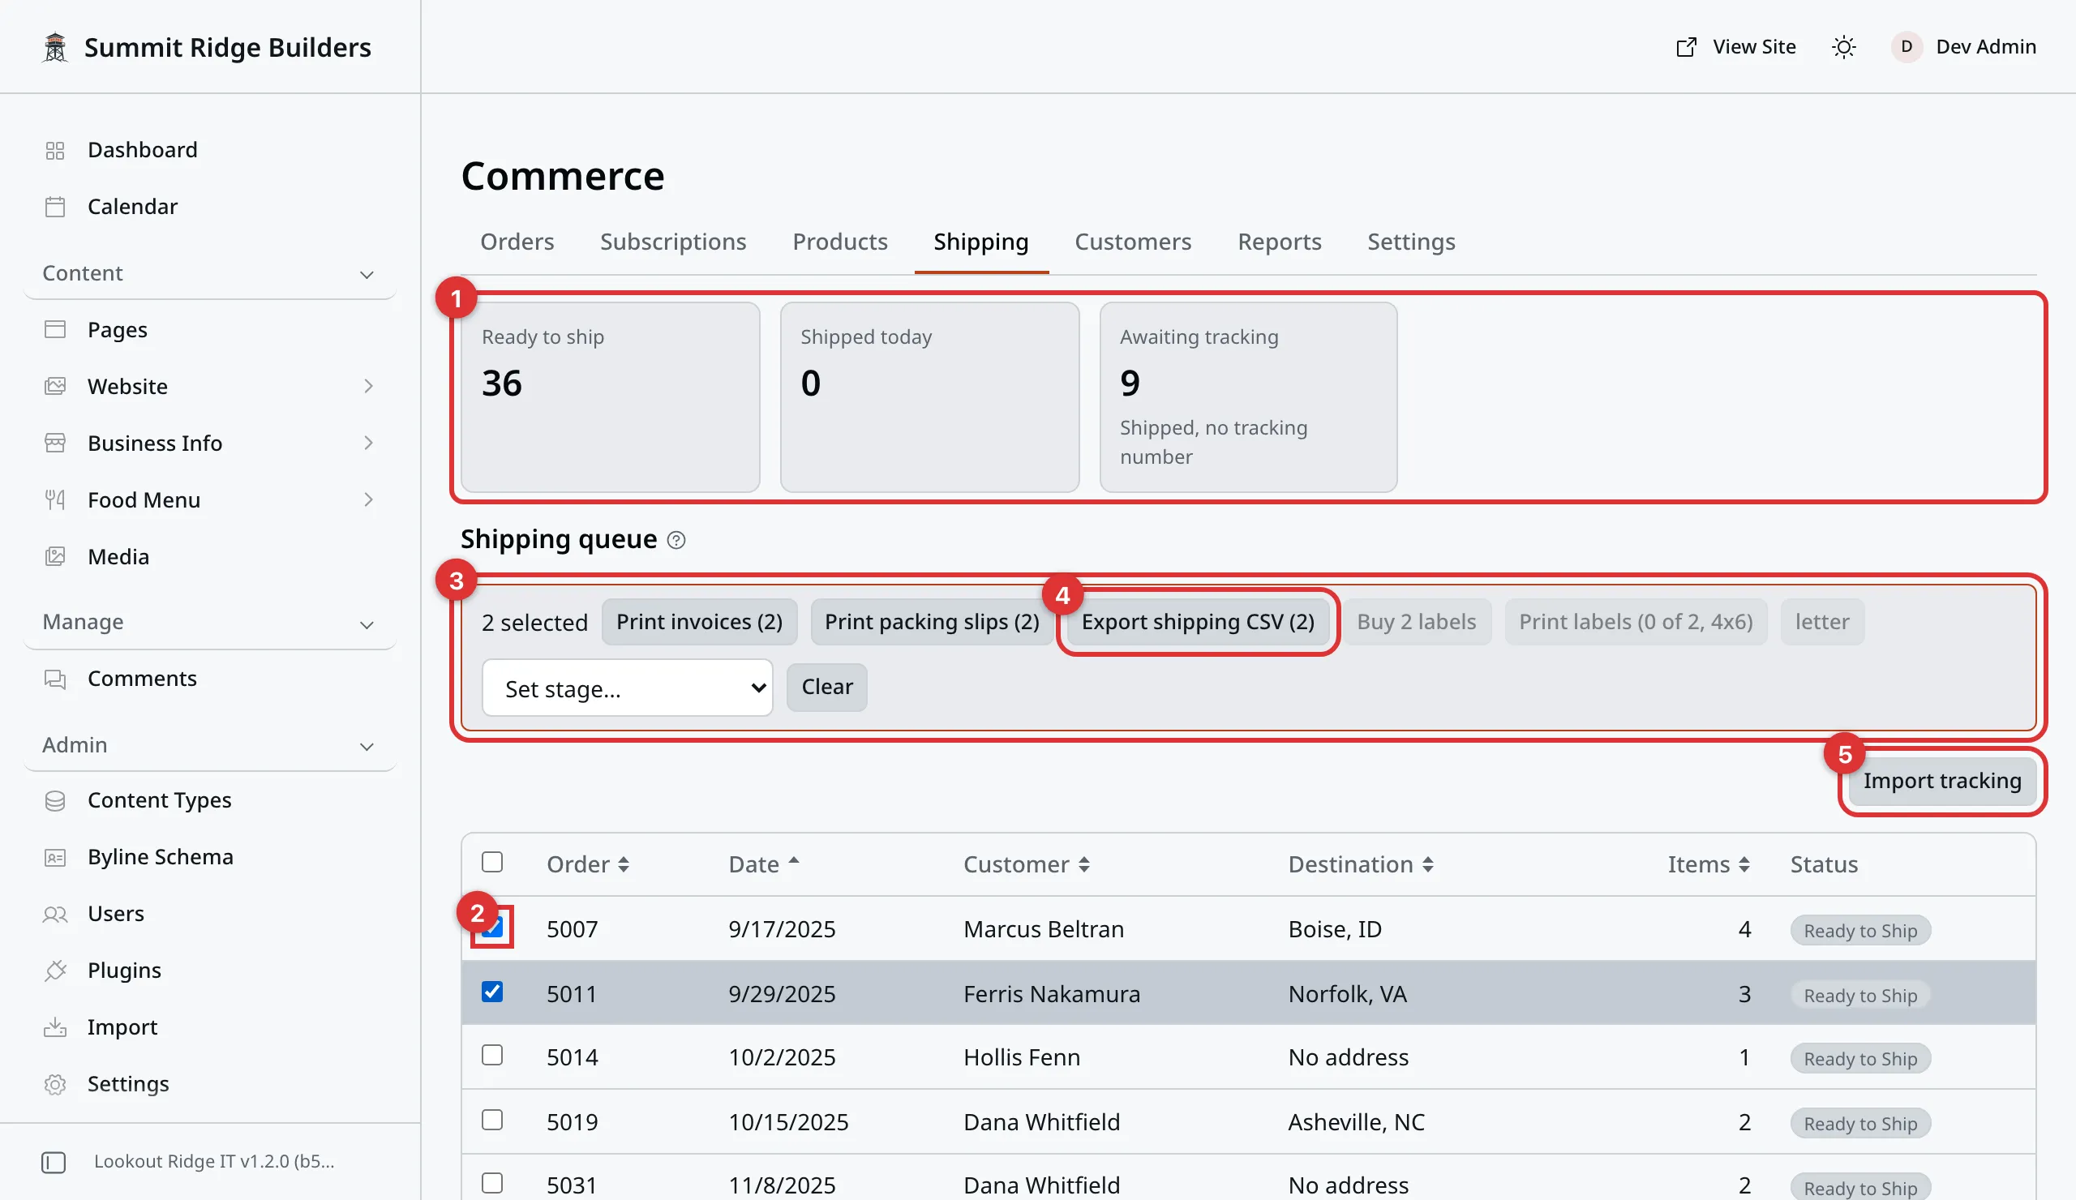Collapse sidebar using bottom panel icon
Image resolution: width=2076 pixels, height=1200 pixels.
coord(54,1162)
